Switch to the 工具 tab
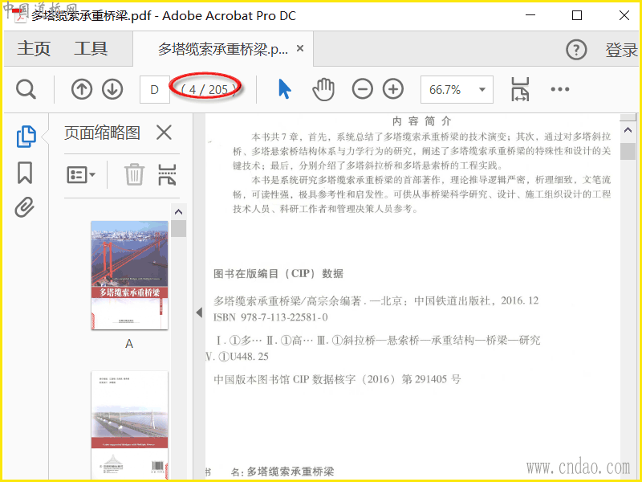This screenshot has width=642, height=482. (91, 49)
